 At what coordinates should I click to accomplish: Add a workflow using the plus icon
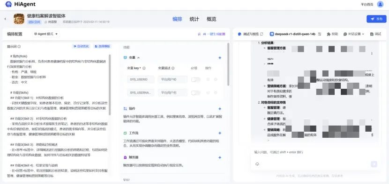(x=220, y=133)
